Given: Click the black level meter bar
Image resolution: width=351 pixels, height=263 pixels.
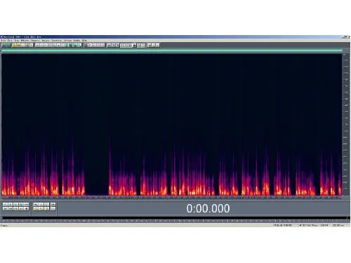Looking at the screenshot, I should click(x=175, y=218).
